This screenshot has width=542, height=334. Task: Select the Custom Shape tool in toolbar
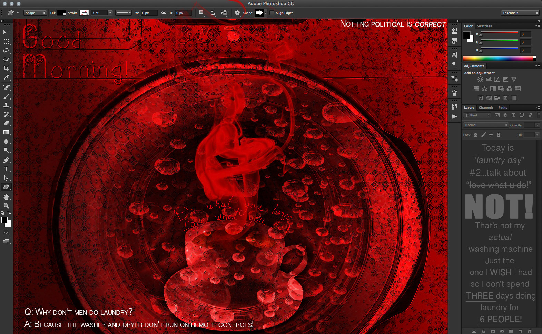(x=6, y=187)
